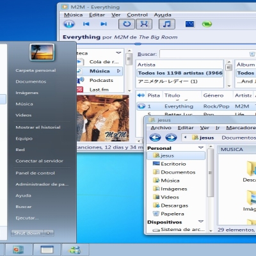Open the Ver menu in music player
Screen dimensions: 256x256
116,15
